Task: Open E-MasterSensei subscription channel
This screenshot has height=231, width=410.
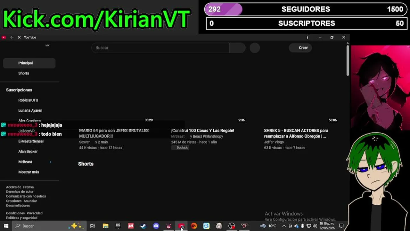Action: (31, 141)
